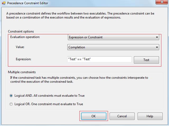Click the "Value:" label
The image size is (169, 126).
[20, 47]
